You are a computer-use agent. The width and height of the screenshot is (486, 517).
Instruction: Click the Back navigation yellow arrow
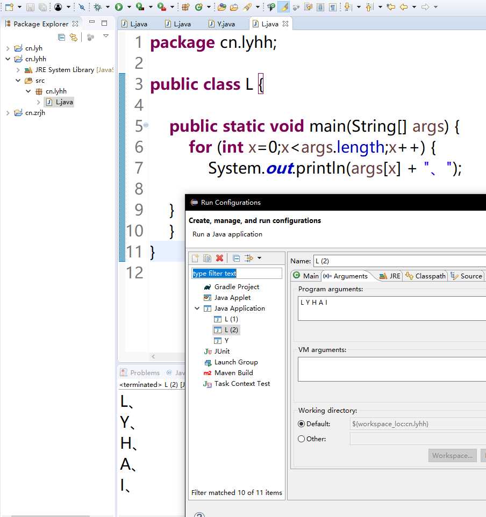404,7
